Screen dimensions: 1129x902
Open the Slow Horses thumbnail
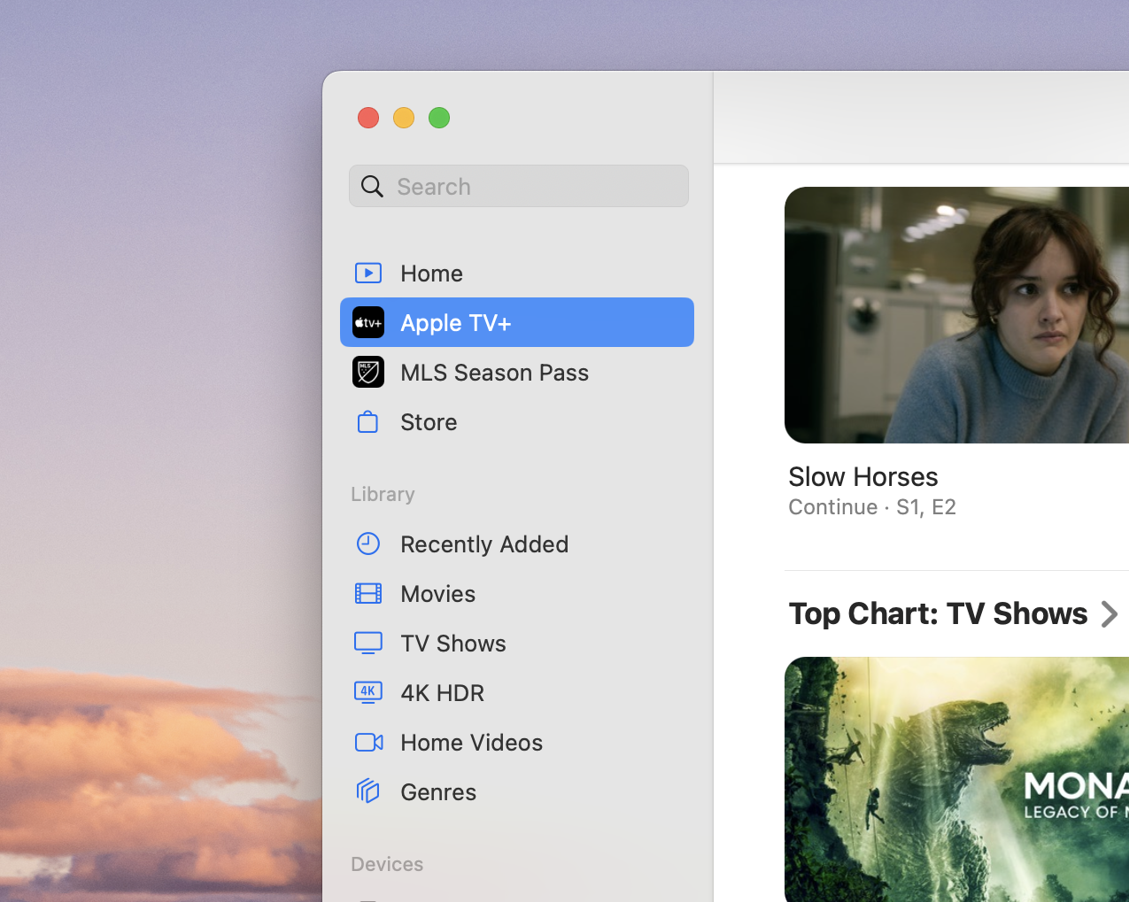coord(956,315)
